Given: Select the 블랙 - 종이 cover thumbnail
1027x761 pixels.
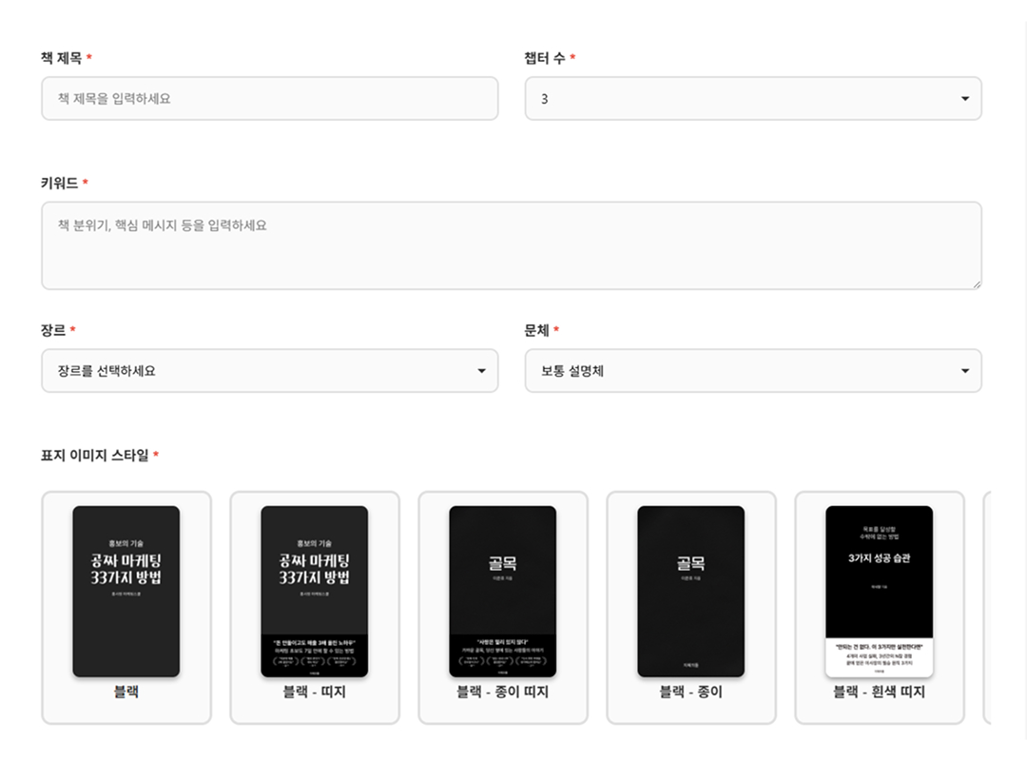Looking at the screenshot, I should point(691,592).
